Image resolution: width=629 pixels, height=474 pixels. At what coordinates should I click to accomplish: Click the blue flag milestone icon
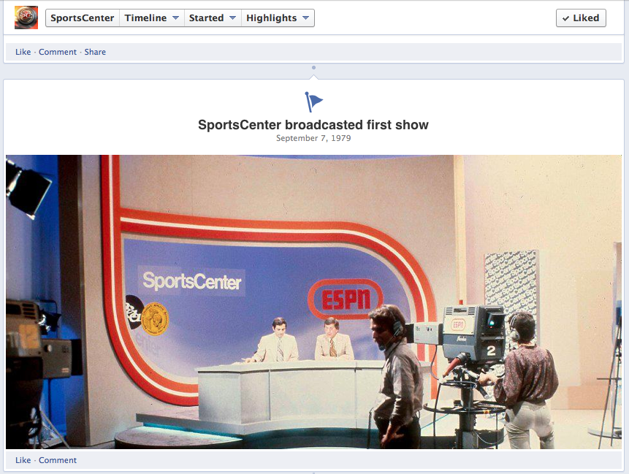pyautogui.click(x=313, y=102)
